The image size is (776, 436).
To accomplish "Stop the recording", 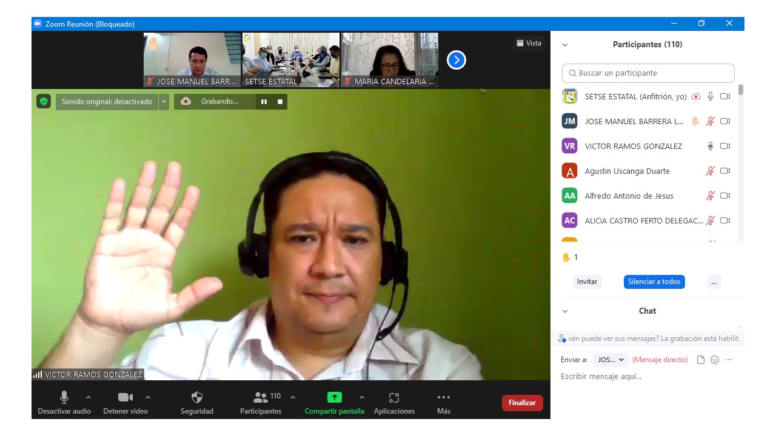I will click(x=280, y=102).
